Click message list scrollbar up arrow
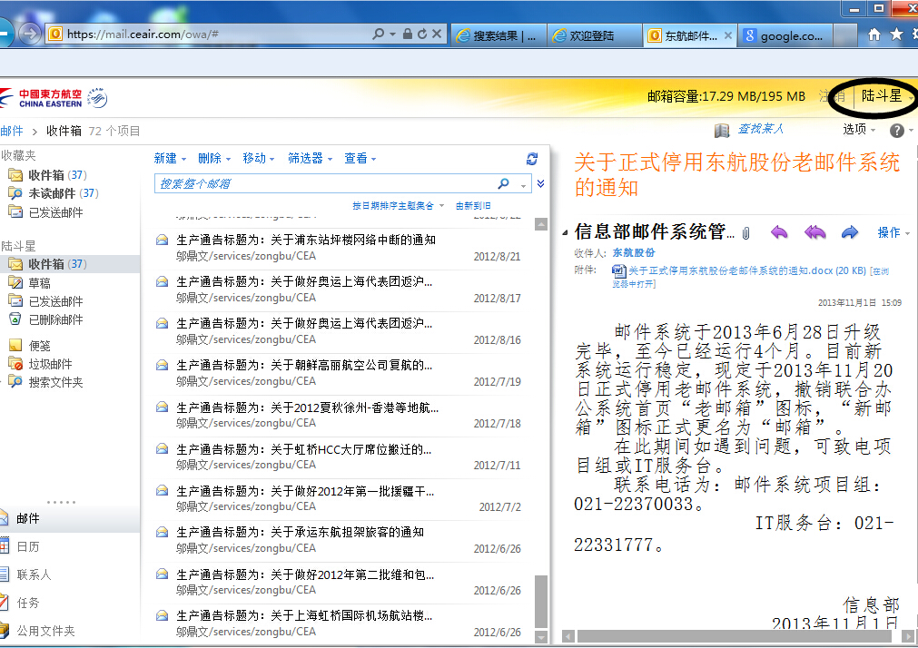Screen dimensions: 918x648 [x=541, y=224]
